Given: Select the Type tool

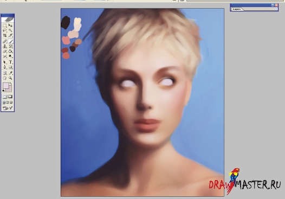Looking at the screenshot, I should coord(10,62).
